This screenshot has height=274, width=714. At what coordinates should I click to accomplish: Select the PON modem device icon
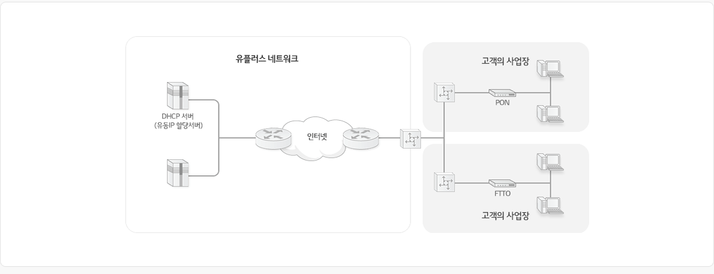[502, 93]
